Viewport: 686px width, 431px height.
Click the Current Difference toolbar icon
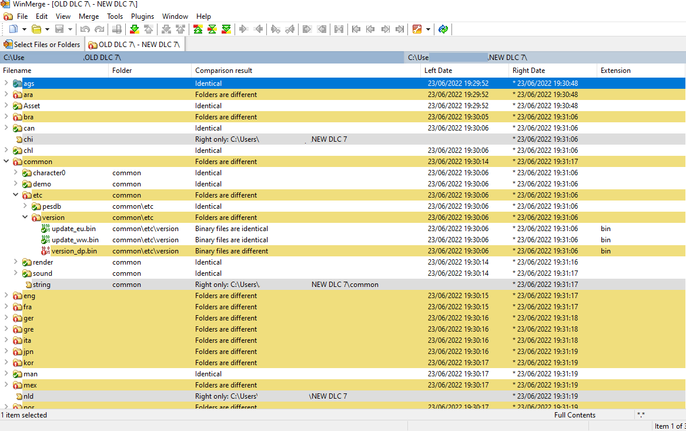coord(212,29)
